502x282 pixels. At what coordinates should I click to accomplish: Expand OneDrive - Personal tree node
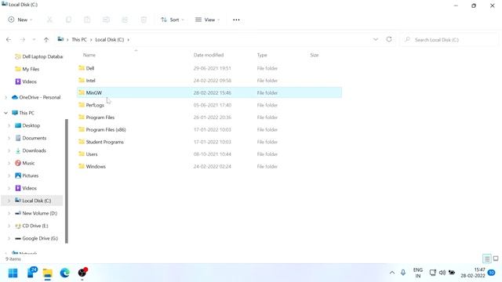pos(5,97)
